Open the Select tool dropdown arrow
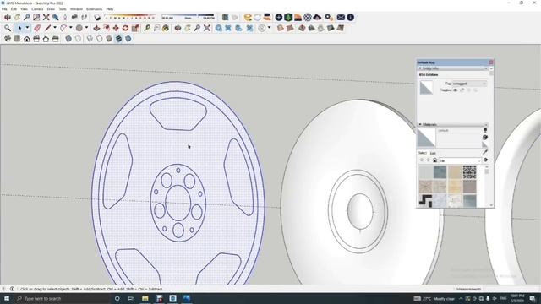 point(27,28)
